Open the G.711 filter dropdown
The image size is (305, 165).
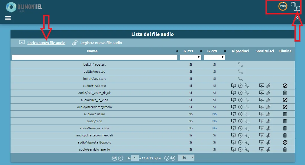coord(190,57)
